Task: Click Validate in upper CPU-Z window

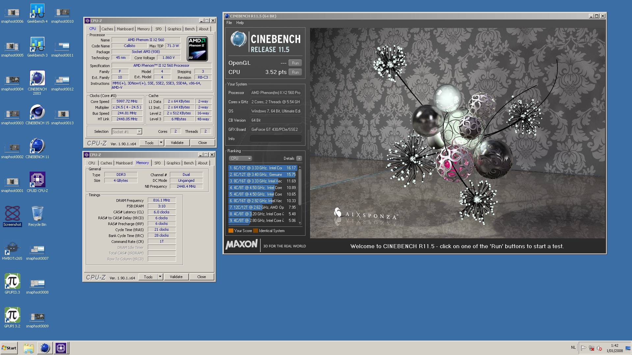Action: click(x=177, y=143)
